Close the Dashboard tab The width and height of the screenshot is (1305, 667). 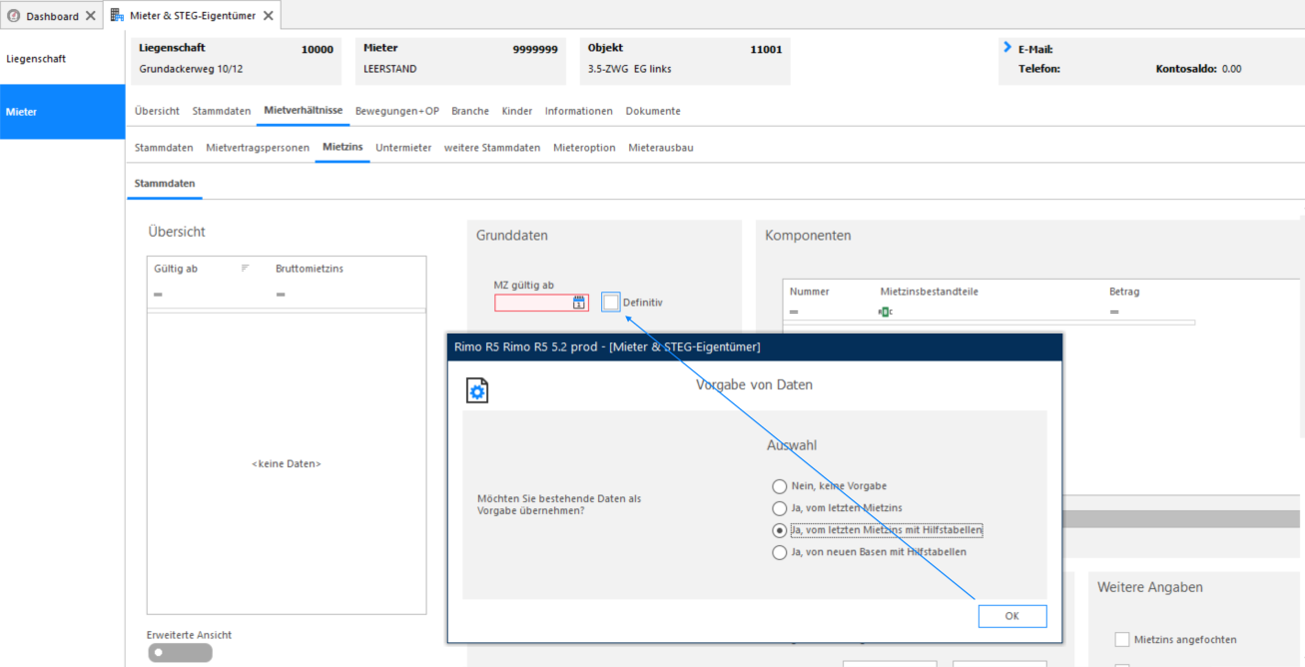(91, 16)
